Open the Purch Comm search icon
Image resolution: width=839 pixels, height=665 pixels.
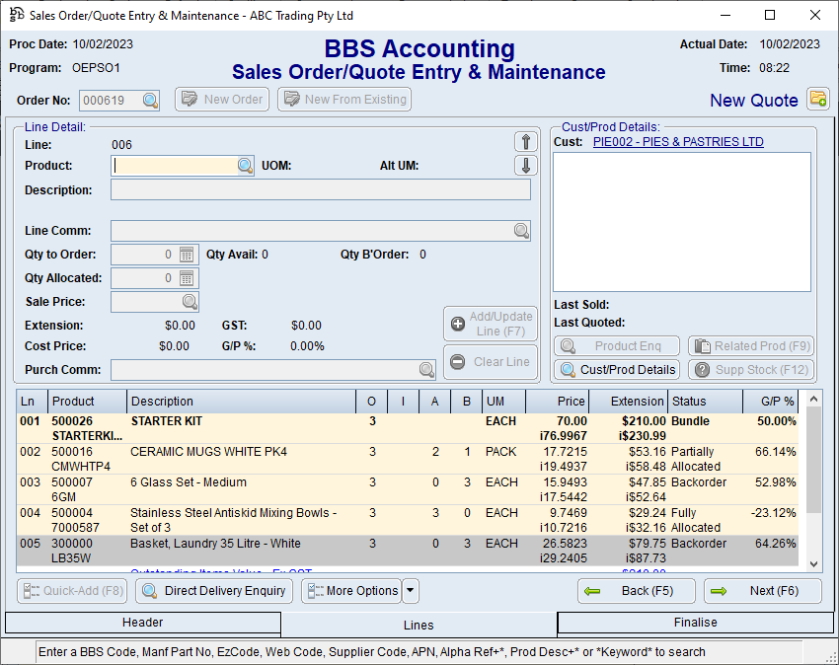(426, 370)
